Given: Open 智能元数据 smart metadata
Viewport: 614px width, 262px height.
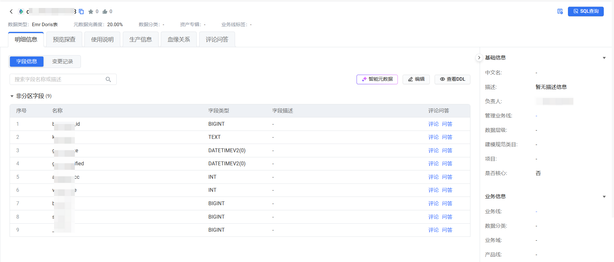Looking at the screenshot, I should (377, 79).
